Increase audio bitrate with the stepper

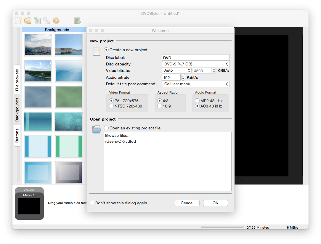click(183, 76)
